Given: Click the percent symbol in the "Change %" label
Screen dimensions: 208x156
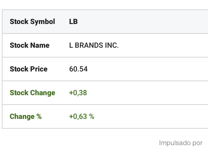Looking at the screenshot, I should point(39,116).
